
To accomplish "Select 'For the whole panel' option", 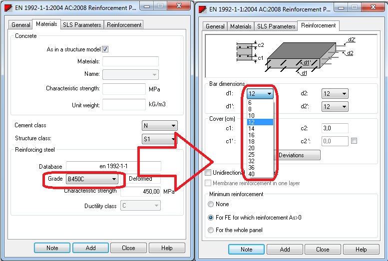I will pyautogui.click(x=211, y=230).
